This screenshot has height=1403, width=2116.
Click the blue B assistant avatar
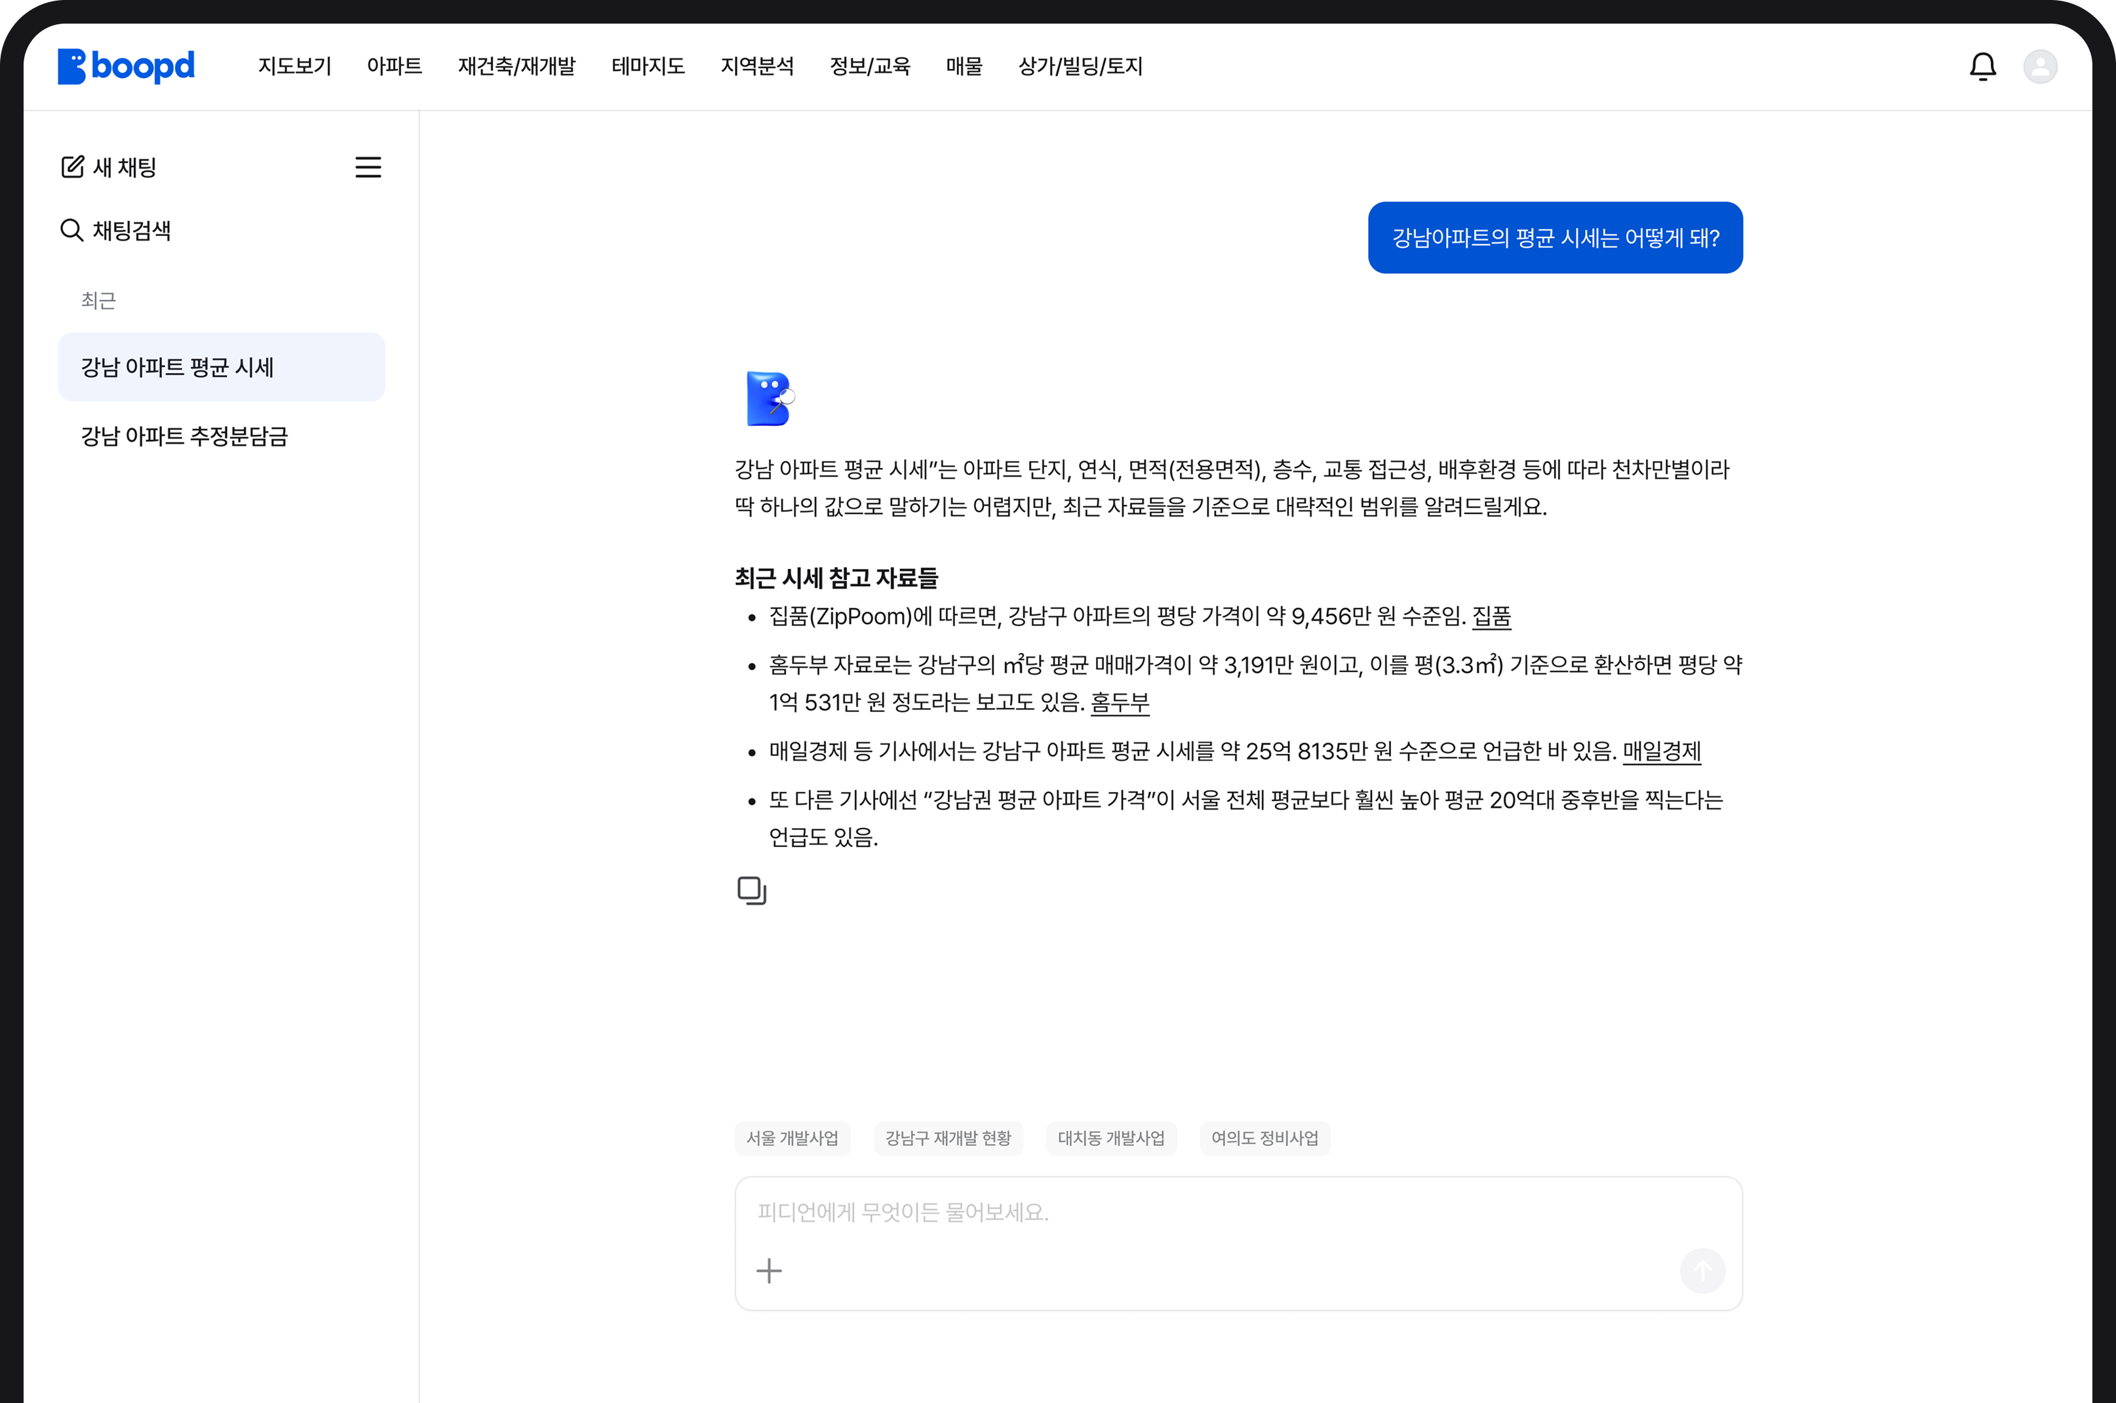[x=770, y=399]
